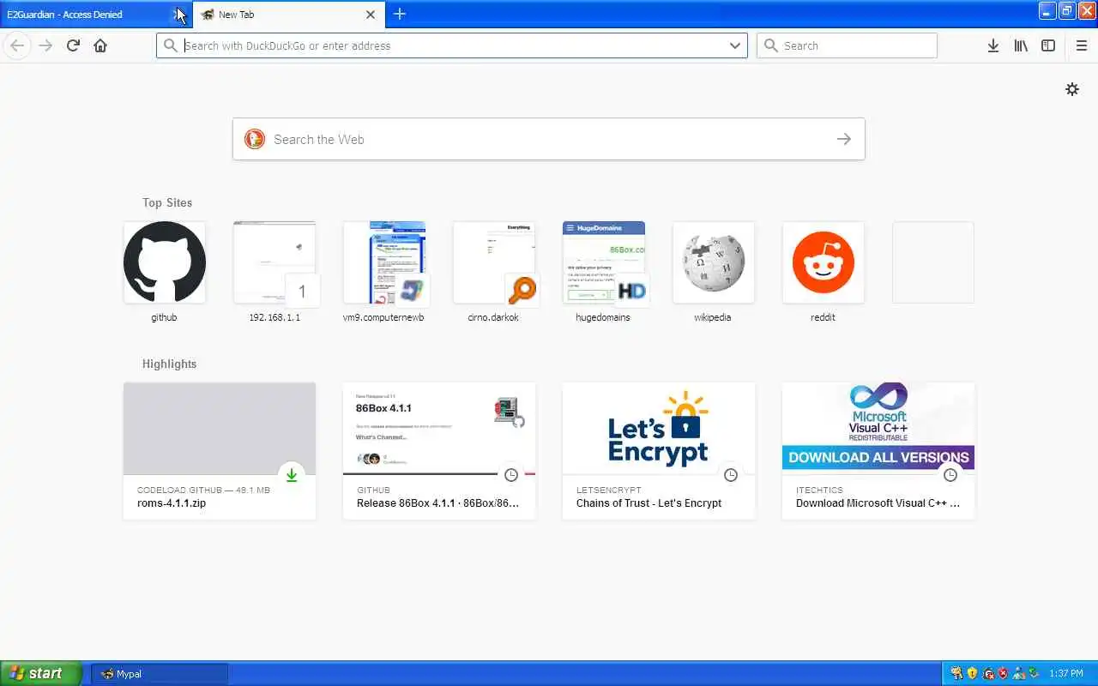Click the Back navigation arrow
This screenshot has width=1098, height=686.
coord(16,45)
